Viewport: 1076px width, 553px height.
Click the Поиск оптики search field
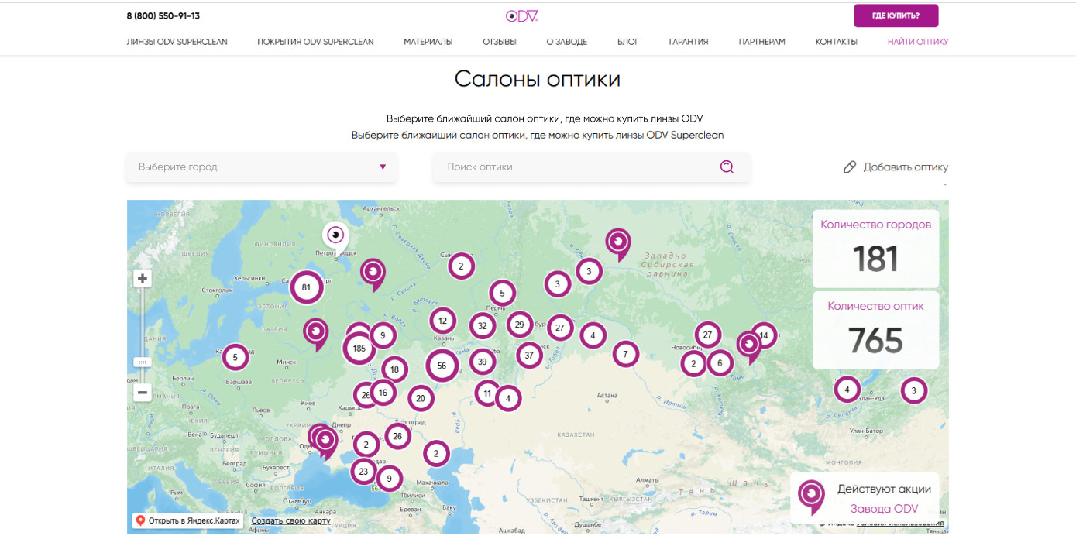[592, 167]
